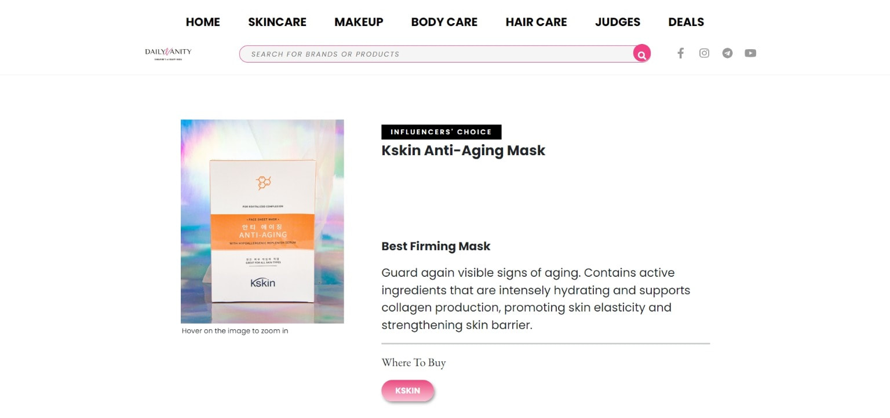The height and width of the screenshot is (418, 890).
Task: Open the YouTube social icon
Action: [750, 53]
